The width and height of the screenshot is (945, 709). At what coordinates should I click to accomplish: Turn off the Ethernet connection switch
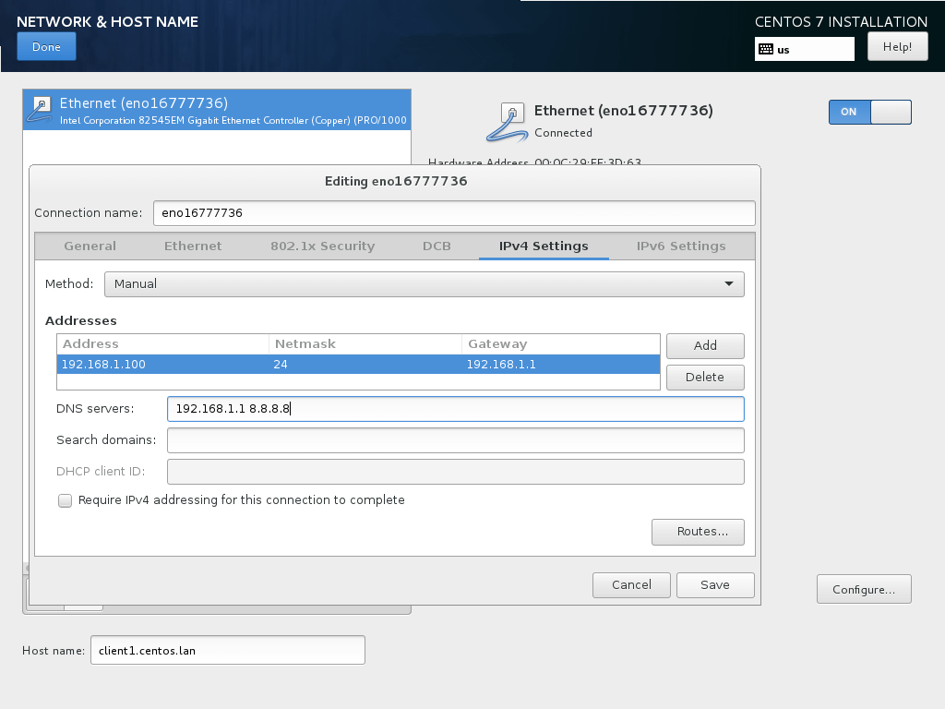[868, 112]
